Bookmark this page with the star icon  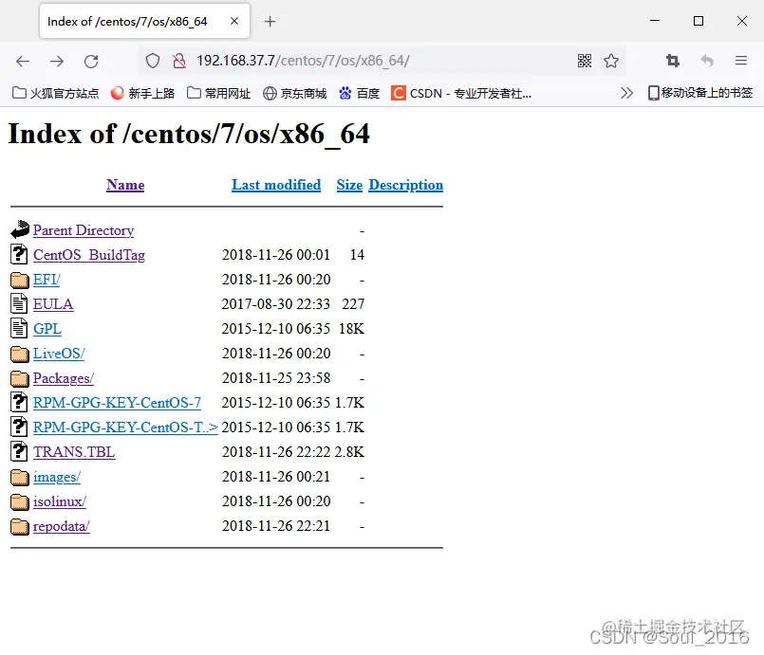611,61
